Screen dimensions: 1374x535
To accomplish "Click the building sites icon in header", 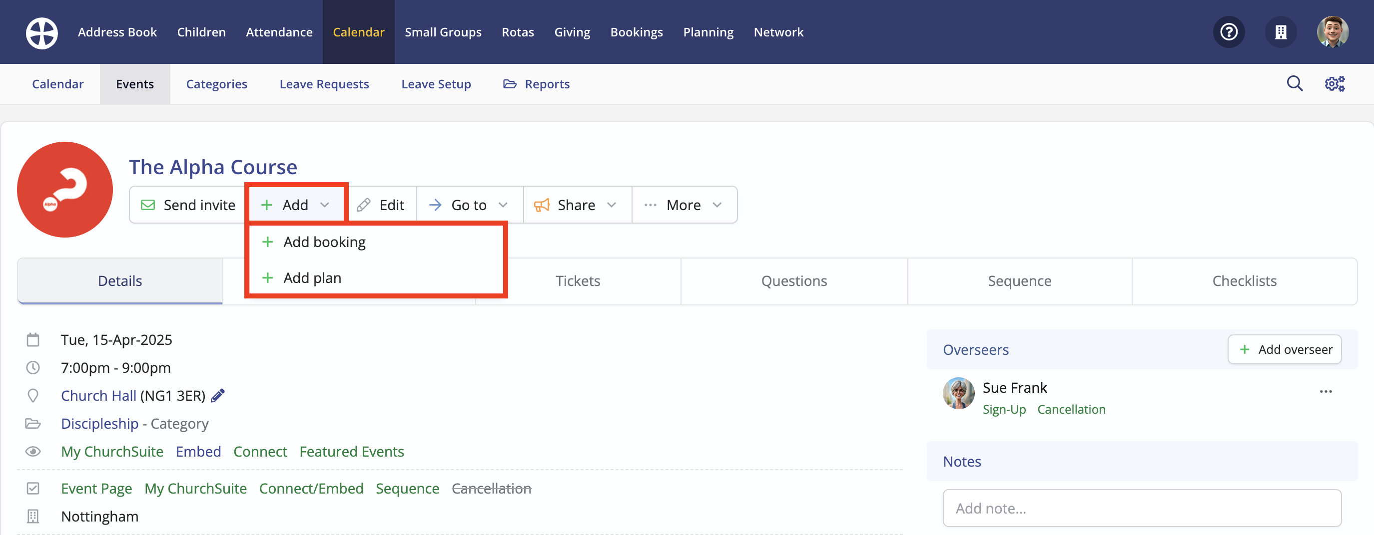I will tap(1281, 32).
